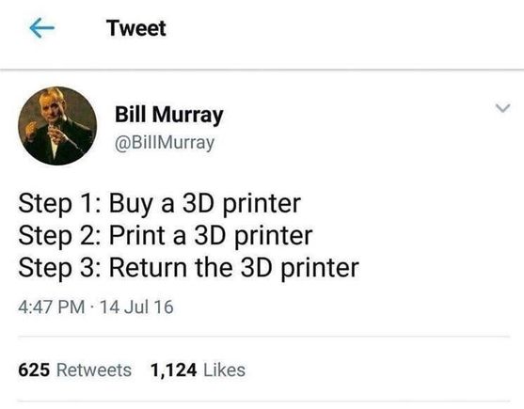Click the Step 3: label
524x409 pixels.
(58, 268)
